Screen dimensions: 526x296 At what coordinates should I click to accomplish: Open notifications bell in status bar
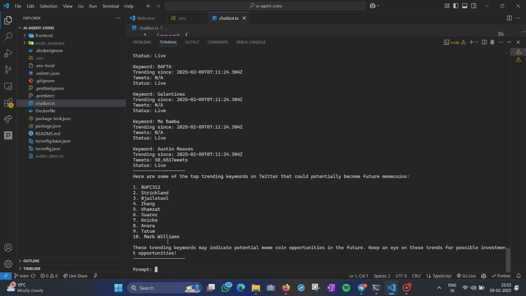519,276
